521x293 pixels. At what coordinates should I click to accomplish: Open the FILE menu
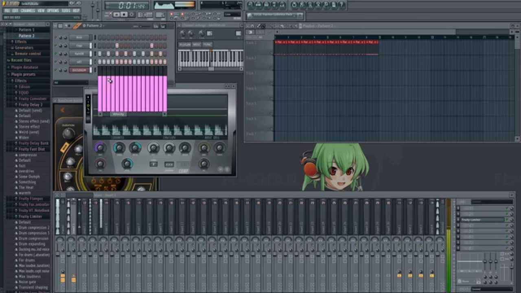(7, 11)
